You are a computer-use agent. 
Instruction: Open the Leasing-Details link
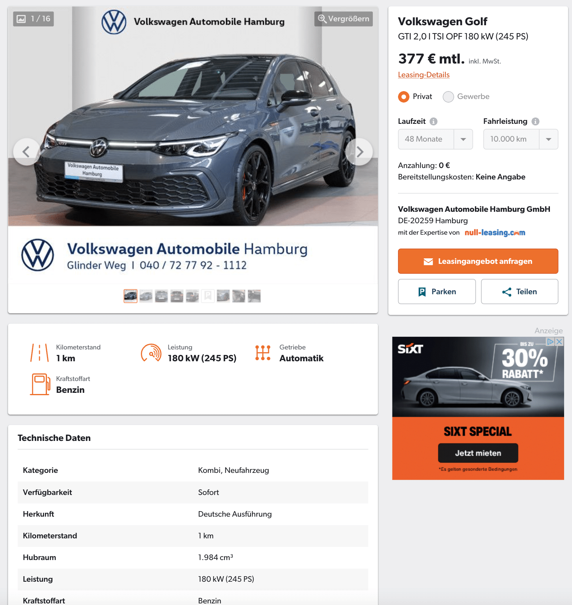[x=424, y=75]
